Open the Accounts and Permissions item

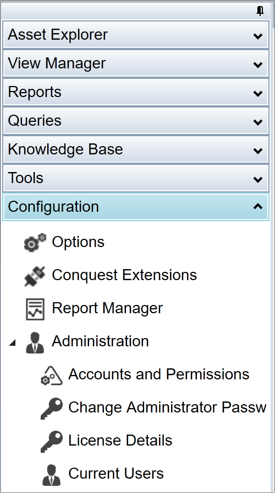pos(158,374)
